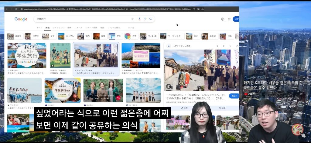This screenshot has width=311, height=143.
Task: Switch to the ニュース tab
Action: [x=78, y=28]
